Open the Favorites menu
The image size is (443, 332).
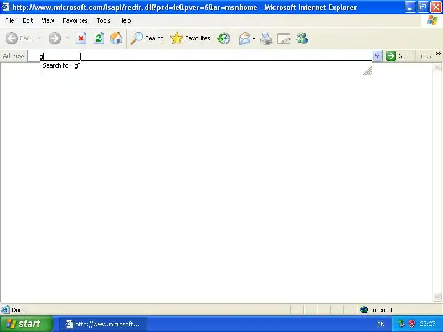tap(75, 20)
